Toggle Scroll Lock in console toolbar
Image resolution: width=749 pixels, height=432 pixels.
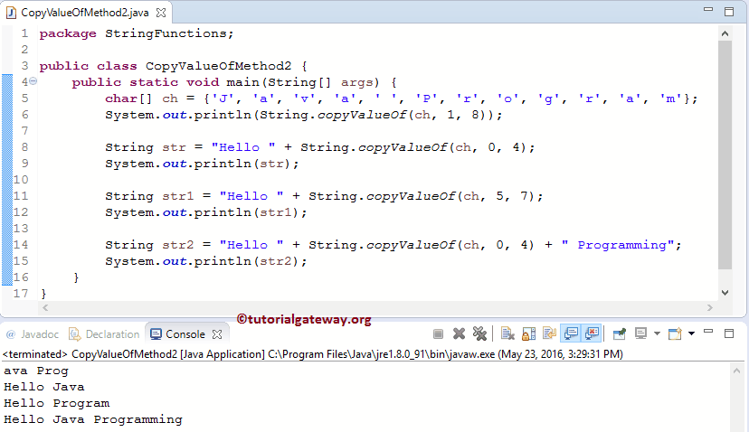point(528,333)
